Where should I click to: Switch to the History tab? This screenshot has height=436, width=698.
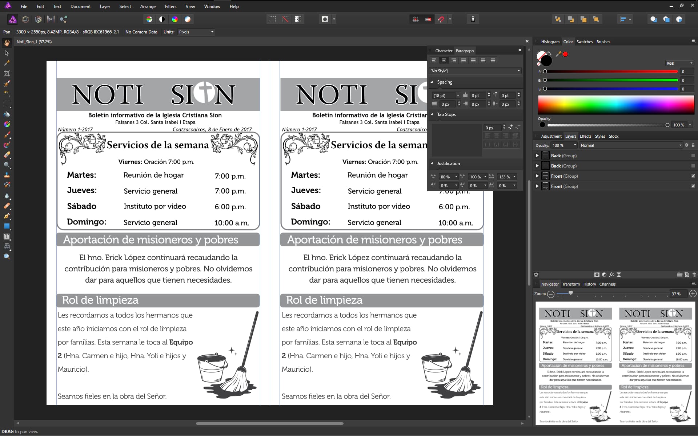[589, 284]
